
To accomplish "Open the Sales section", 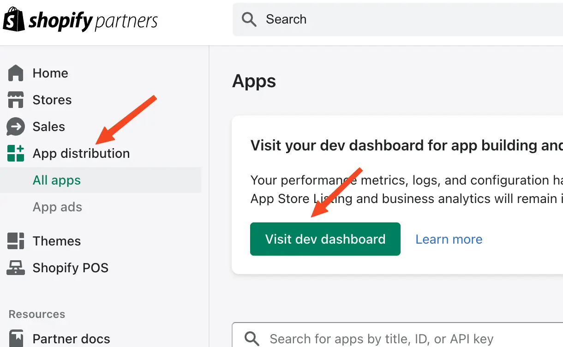I will (49, 126).
